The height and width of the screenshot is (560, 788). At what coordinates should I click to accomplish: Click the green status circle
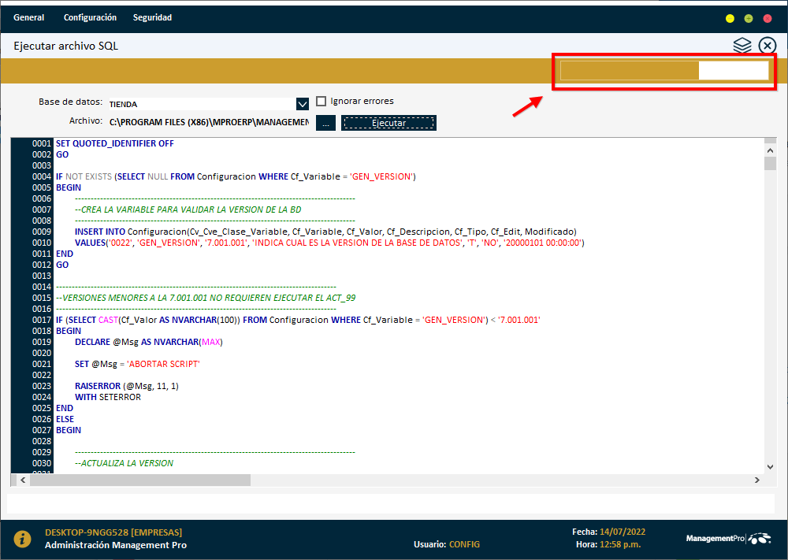(748, 16)
